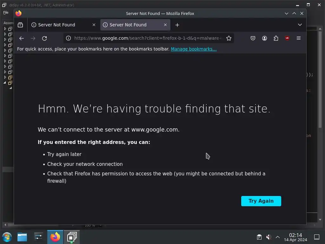Click dnSpy scroll down arrow at bottom right
Screen dimensions: 325x244
[x=320, y=220]
